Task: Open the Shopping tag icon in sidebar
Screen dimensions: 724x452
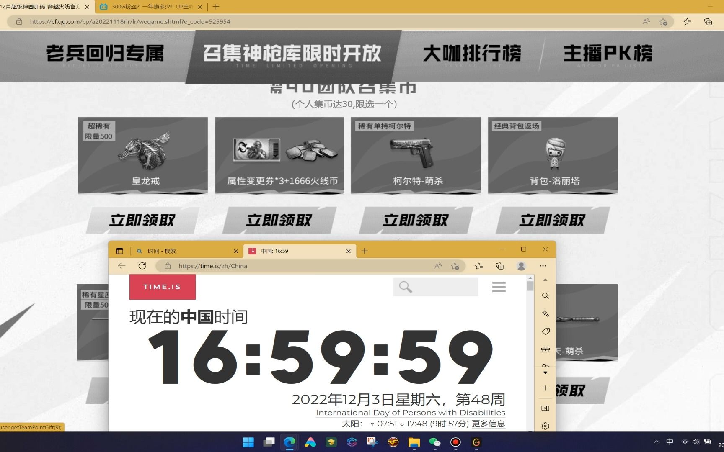Action: (x=545, y=331)
